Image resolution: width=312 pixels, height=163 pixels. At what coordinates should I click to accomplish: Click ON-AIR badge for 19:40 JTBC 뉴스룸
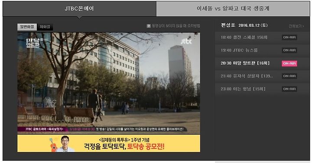[x=289, y=50]
